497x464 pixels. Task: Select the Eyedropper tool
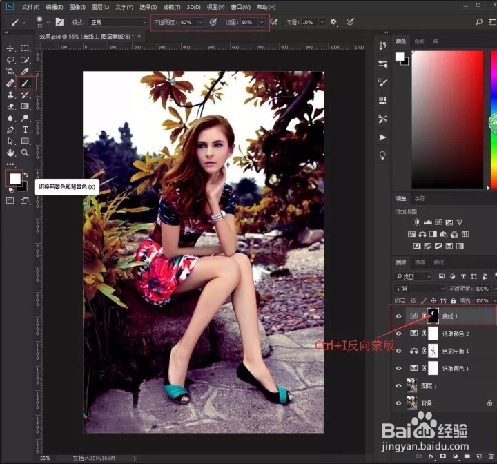tap(25, 71)
